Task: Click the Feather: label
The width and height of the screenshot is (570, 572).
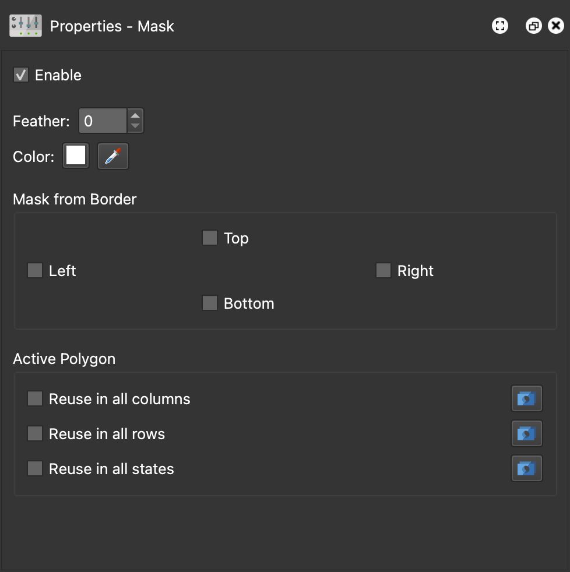Action: click(41, 121)
